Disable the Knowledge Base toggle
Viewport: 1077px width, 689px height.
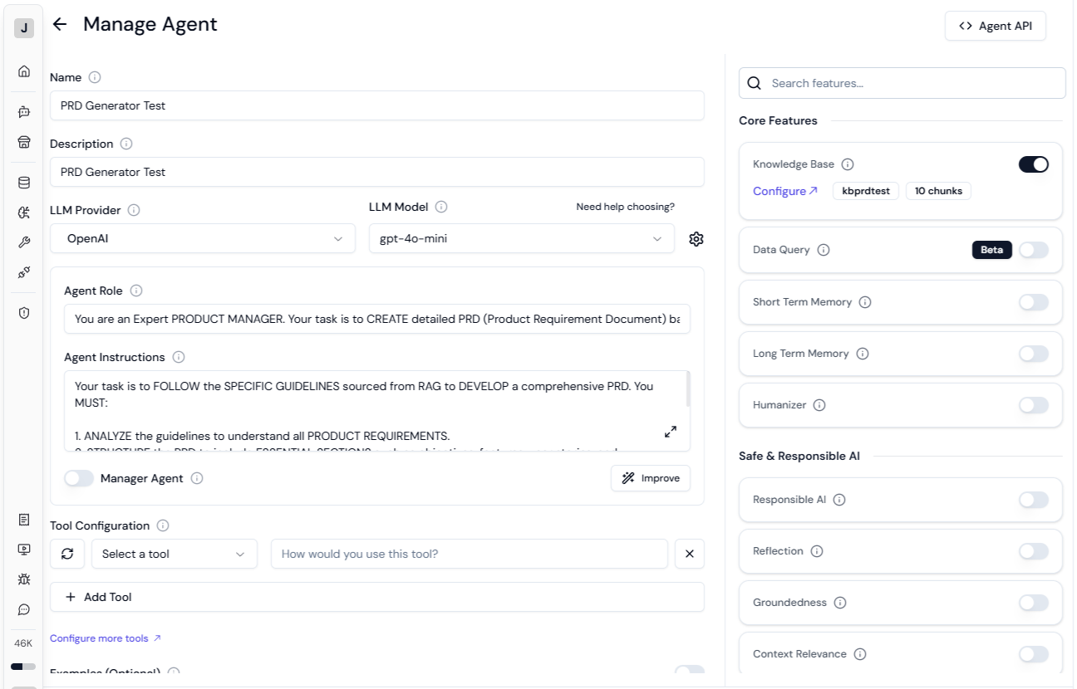(x=1033, y=164)
